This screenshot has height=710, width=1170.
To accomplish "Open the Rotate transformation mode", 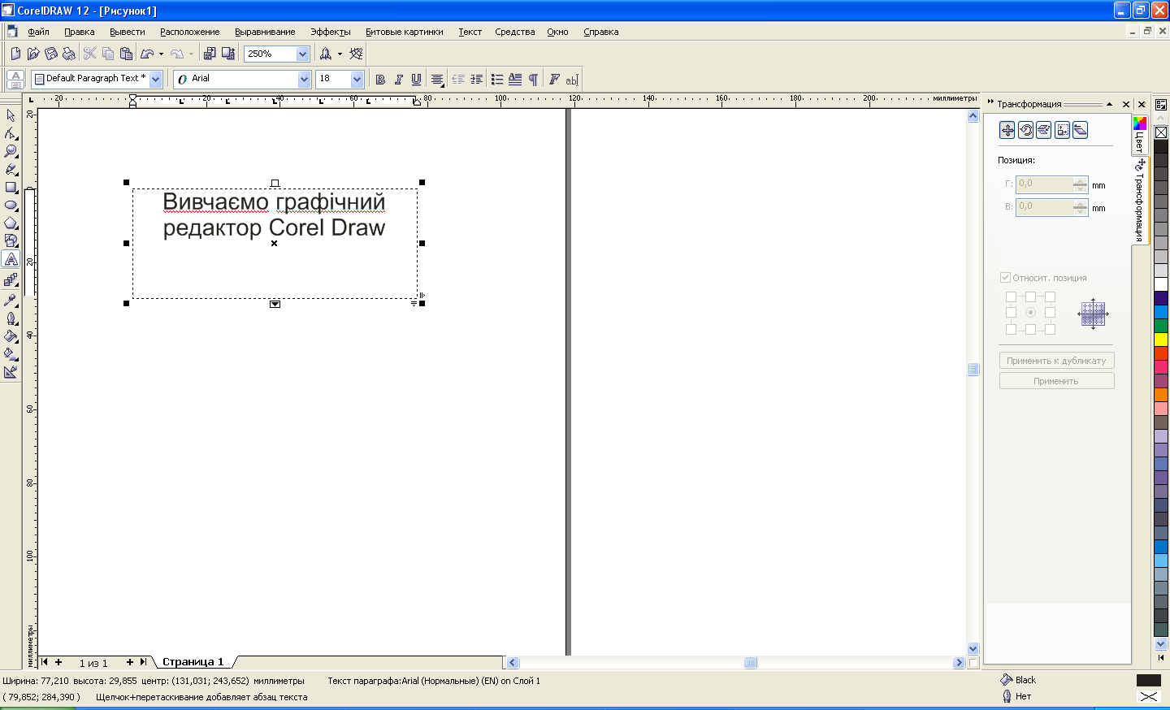I will coord(1025,130).
